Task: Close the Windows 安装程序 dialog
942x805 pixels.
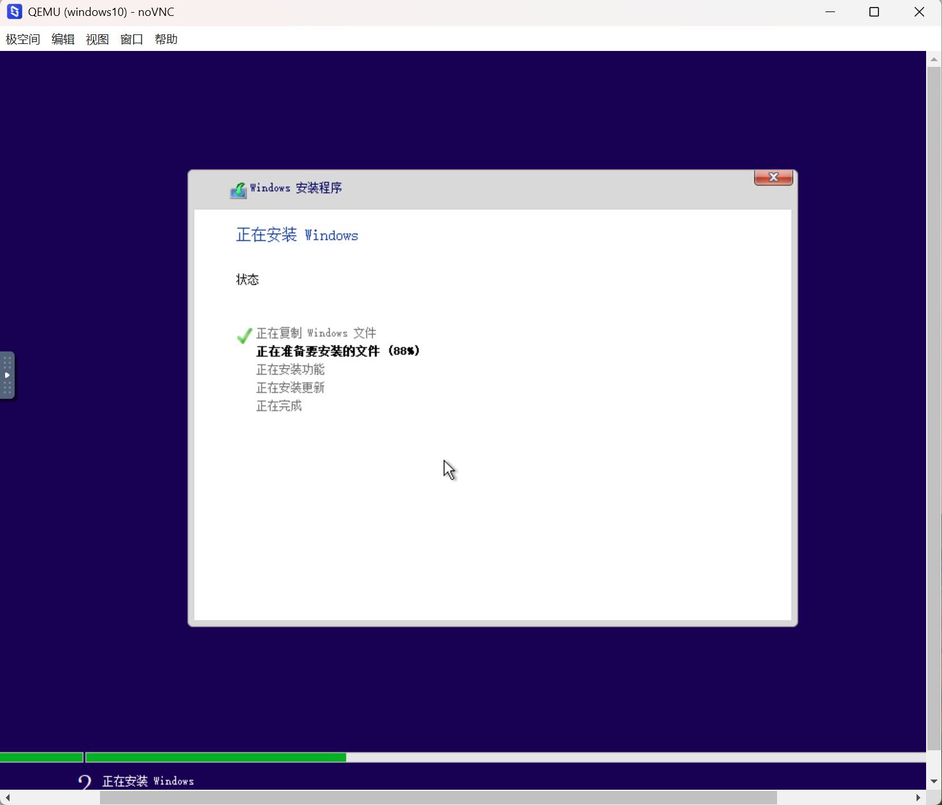Action: click(x=773, y=178)
